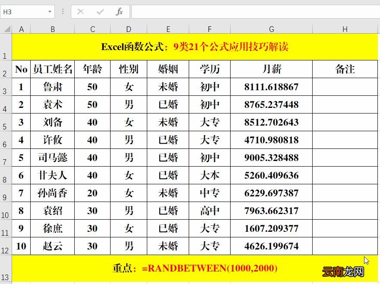
Task: Click salary cell 9005.328488
Action: tap(272, 158)
